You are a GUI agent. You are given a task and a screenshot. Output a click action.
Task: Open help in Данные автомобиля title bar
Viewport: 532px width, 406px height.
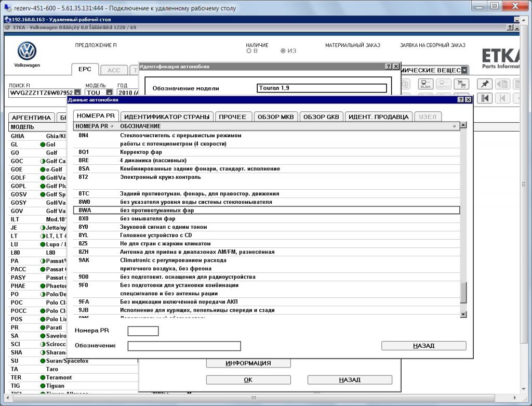pos(461,99)
